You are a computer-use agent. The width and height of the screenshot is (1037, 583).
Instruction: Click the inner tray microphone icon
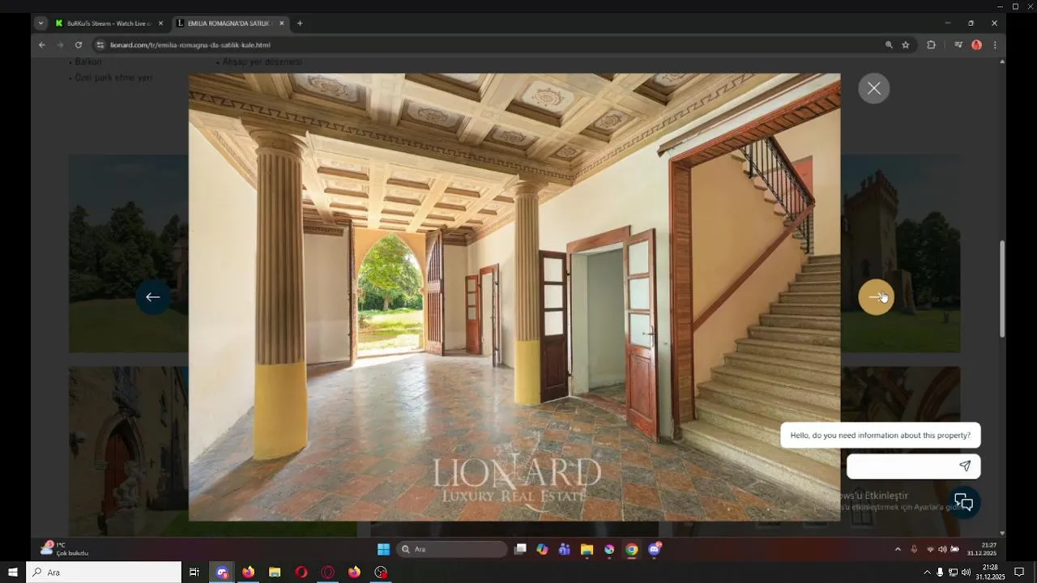pyautogui.click(x=914, y=549)
